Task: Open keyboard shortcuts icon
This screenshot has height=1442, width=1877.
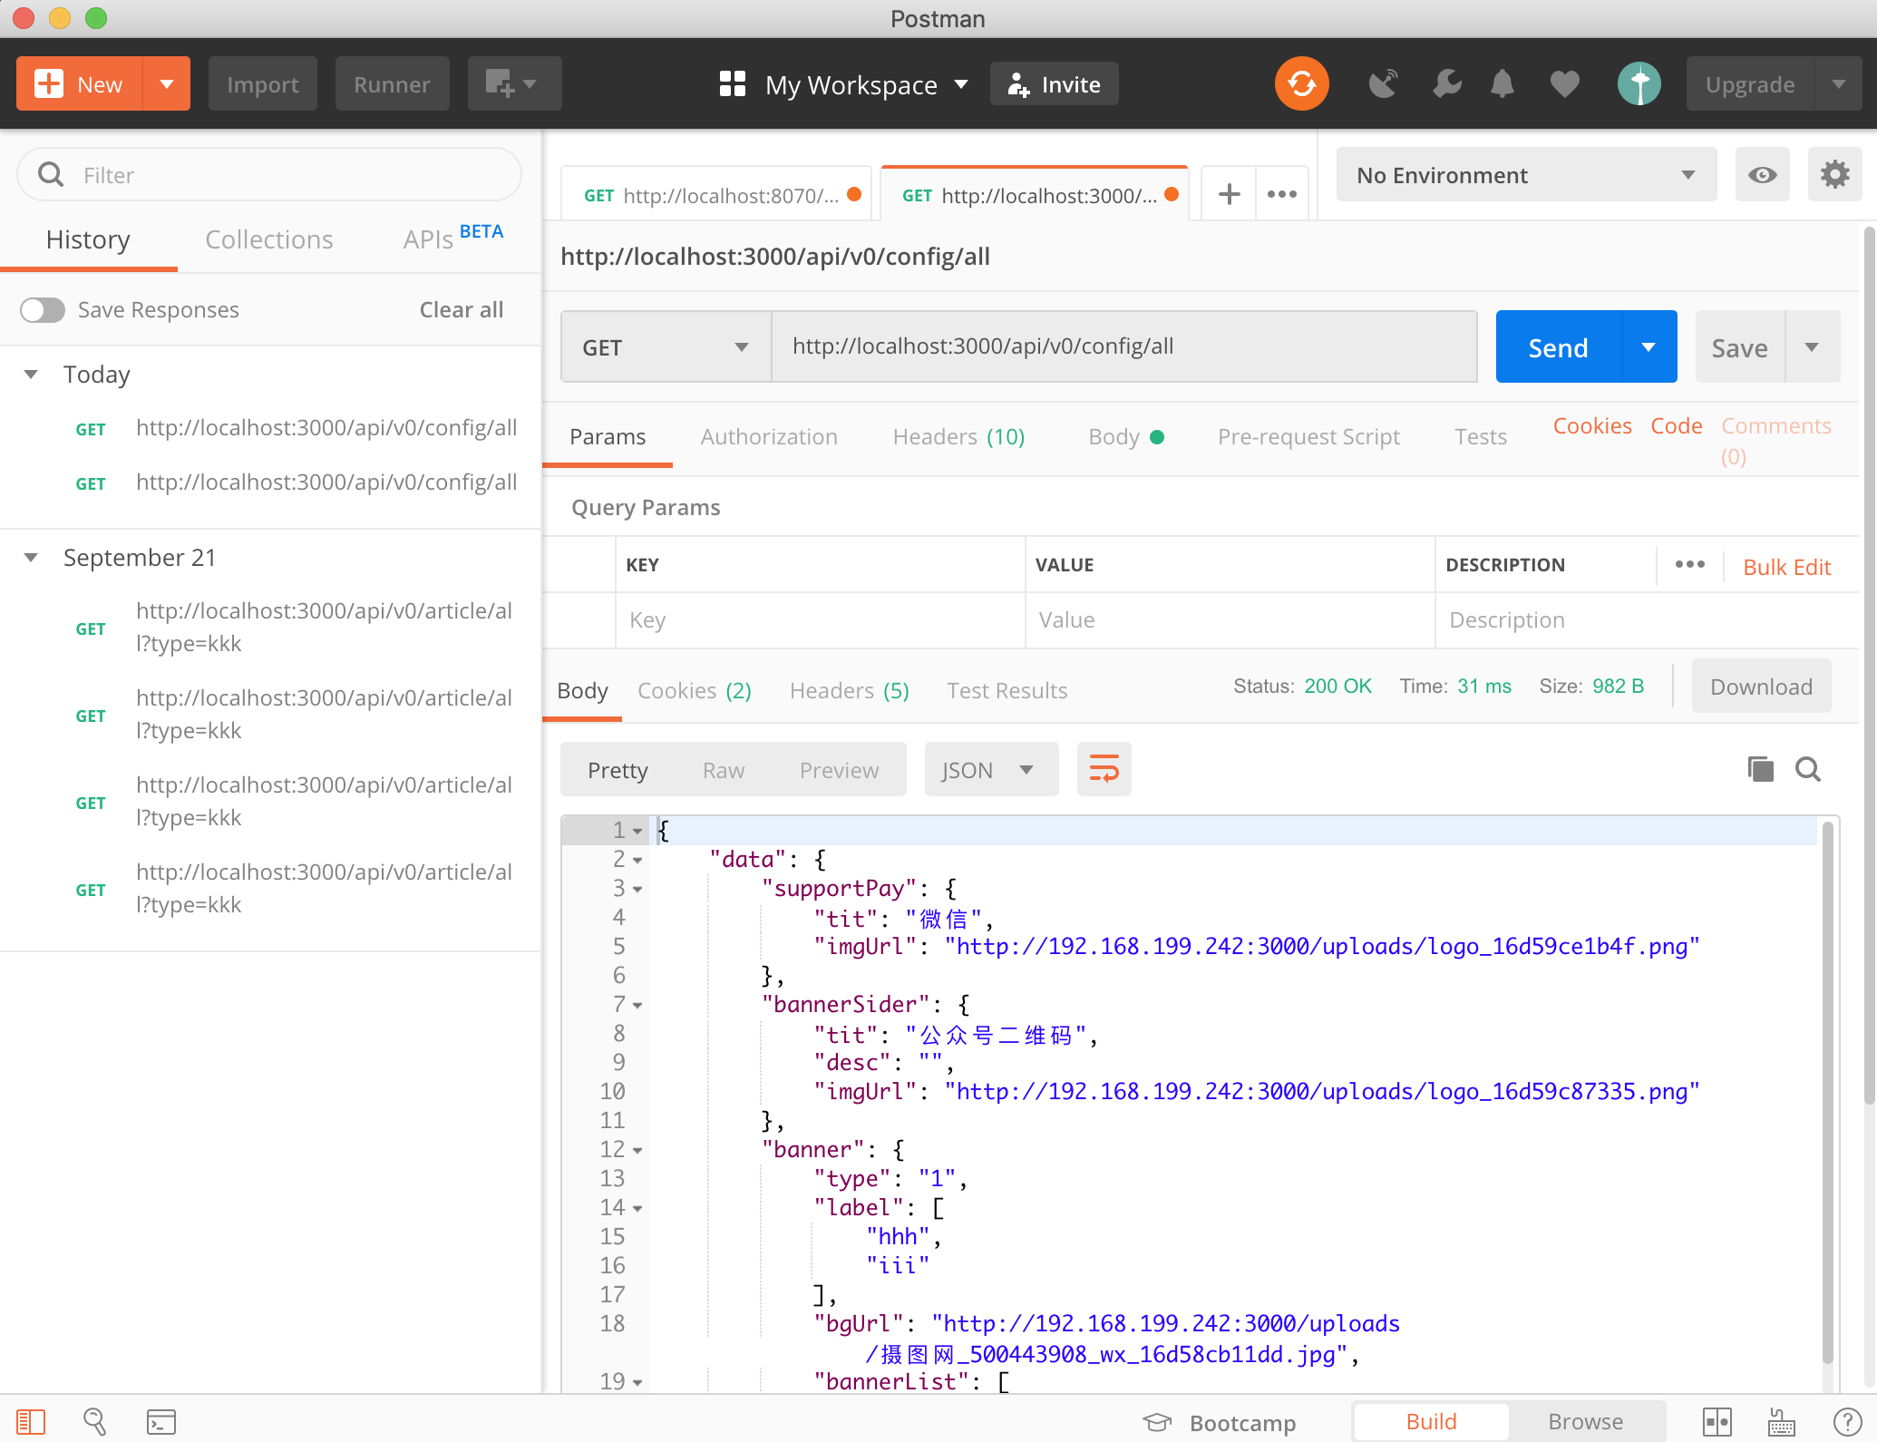Action: 1781,1421
